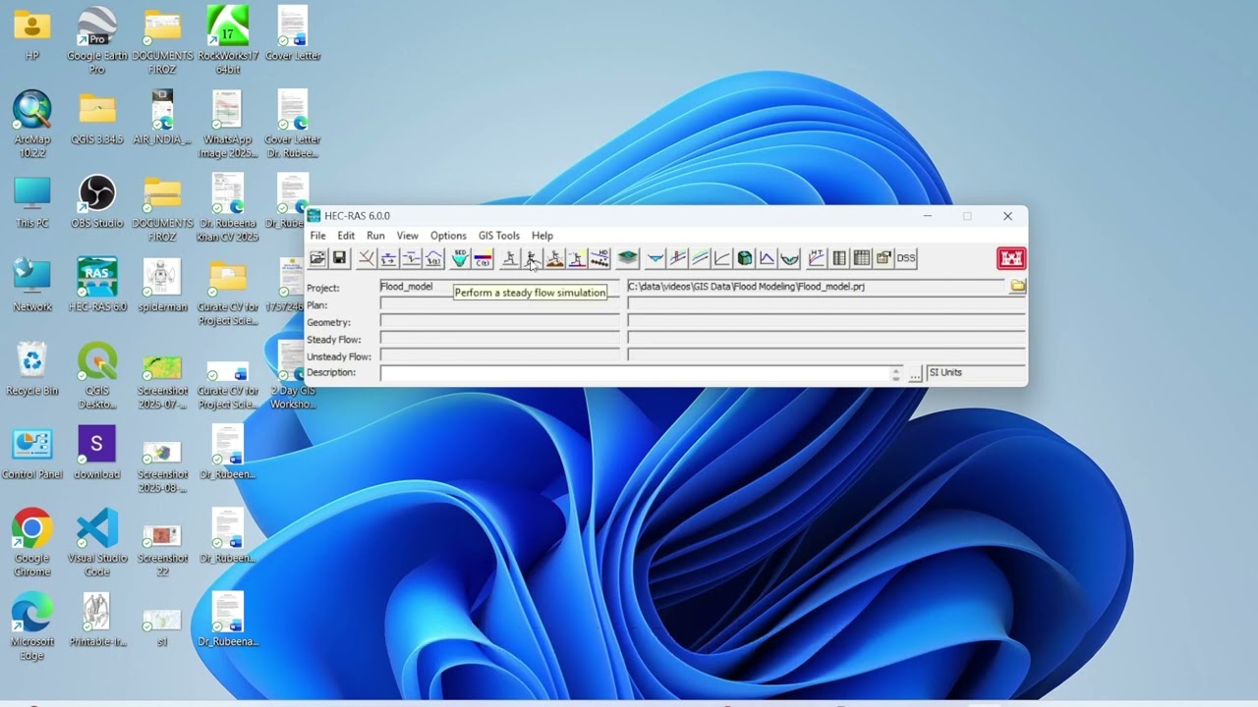The width and height of the screenshot is (1258, 707).
Task: Open the File menu
Action: (317, 236)
